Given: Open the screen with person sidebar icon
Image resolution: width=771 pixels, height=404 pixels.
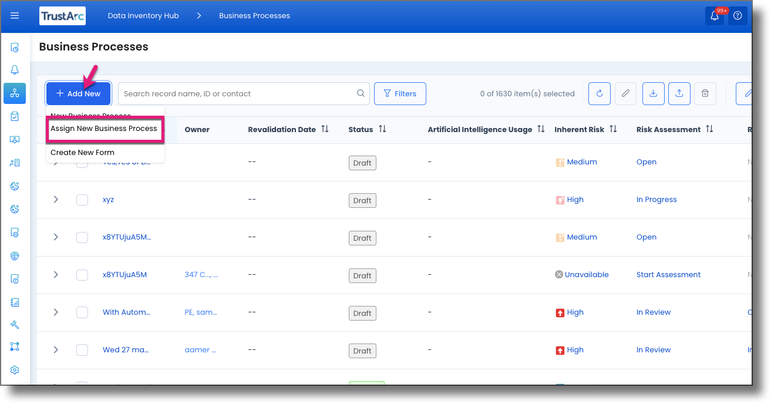Looking at the screenshot, I should point(15,140).
